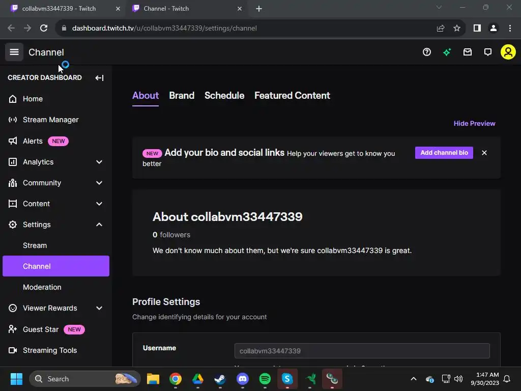Click the Analytics chart icon
The height and width of the screenshot is (391, 521).
point(13,162)
